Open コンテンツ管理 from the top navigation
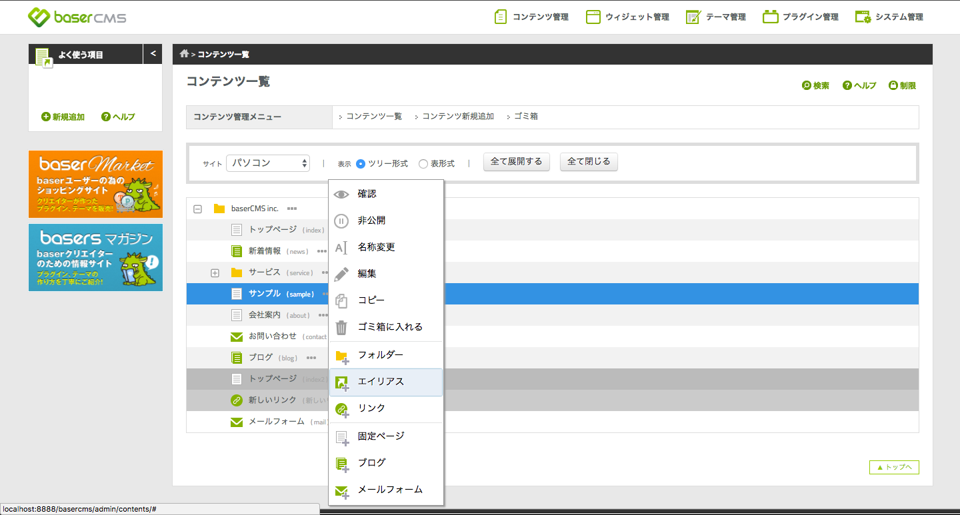Image resolution: width=960 pixels, height=515 pixels. click(531, 17)
